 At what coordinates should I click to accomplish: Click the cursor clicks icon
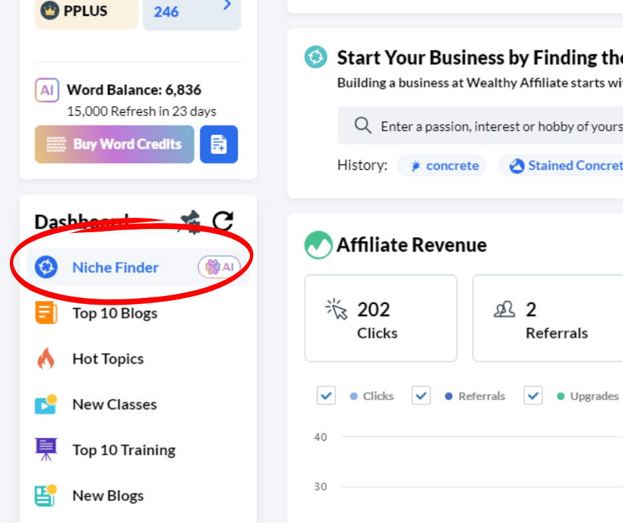pyautogui.click(x=336, y=309)
